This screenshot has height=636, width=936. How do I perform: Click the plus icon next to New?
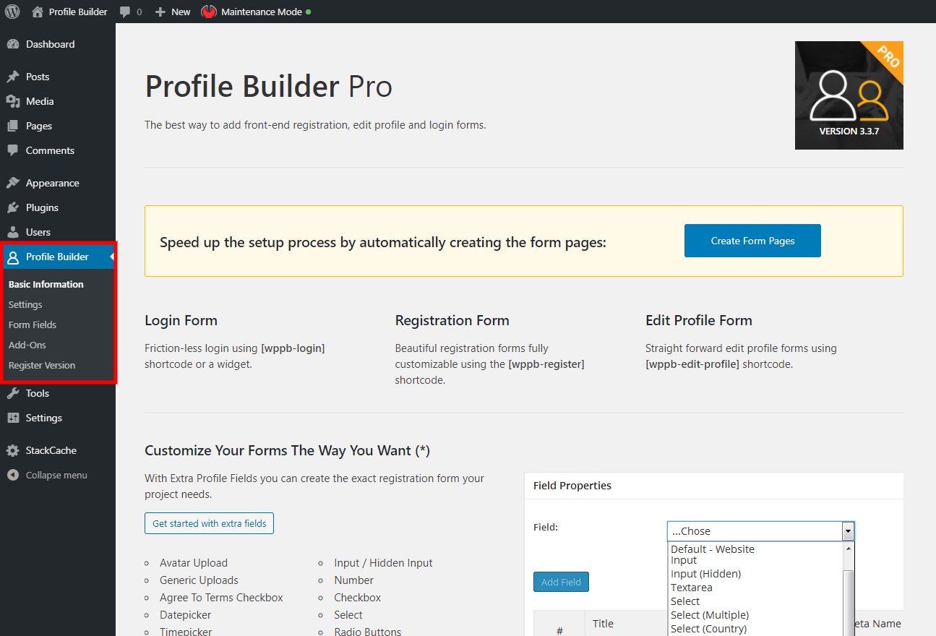(160, 12)
